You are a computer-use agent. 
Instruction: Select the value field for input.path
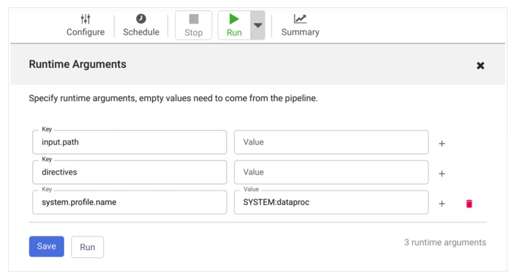pos(331,142)
